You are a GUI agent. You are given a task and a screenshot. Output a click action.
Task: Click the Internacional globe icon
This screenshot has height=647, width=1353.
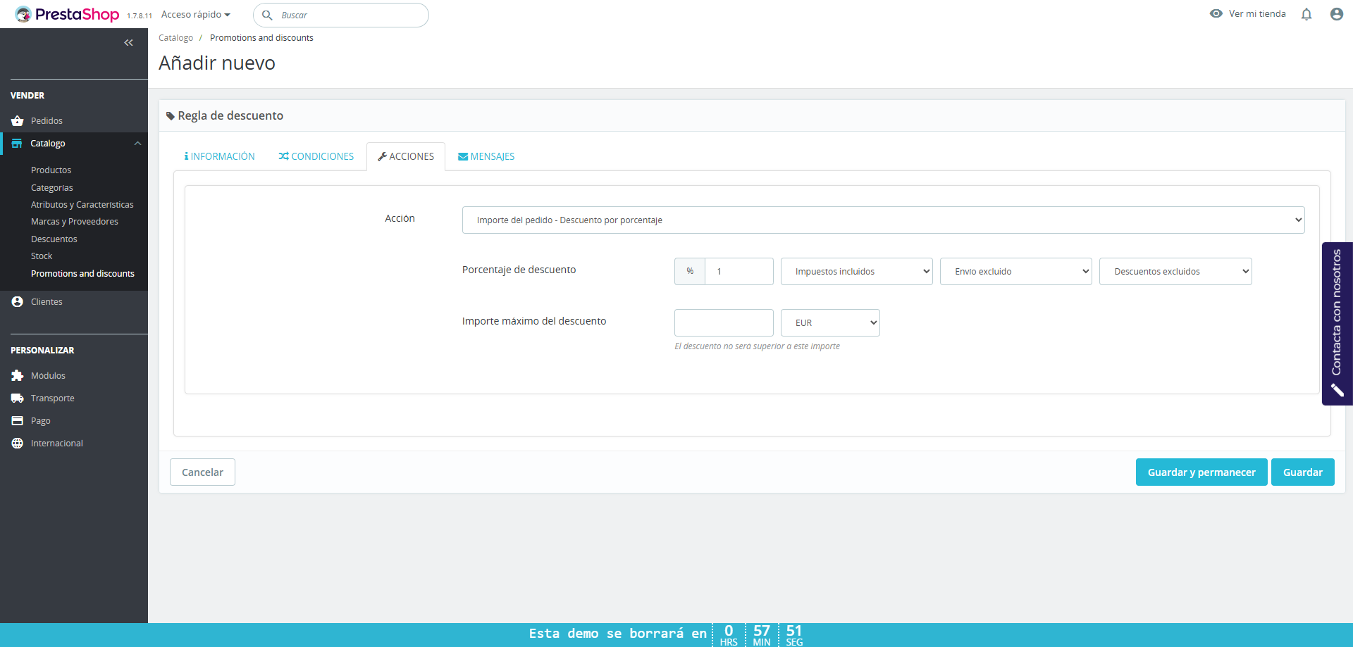18,444
